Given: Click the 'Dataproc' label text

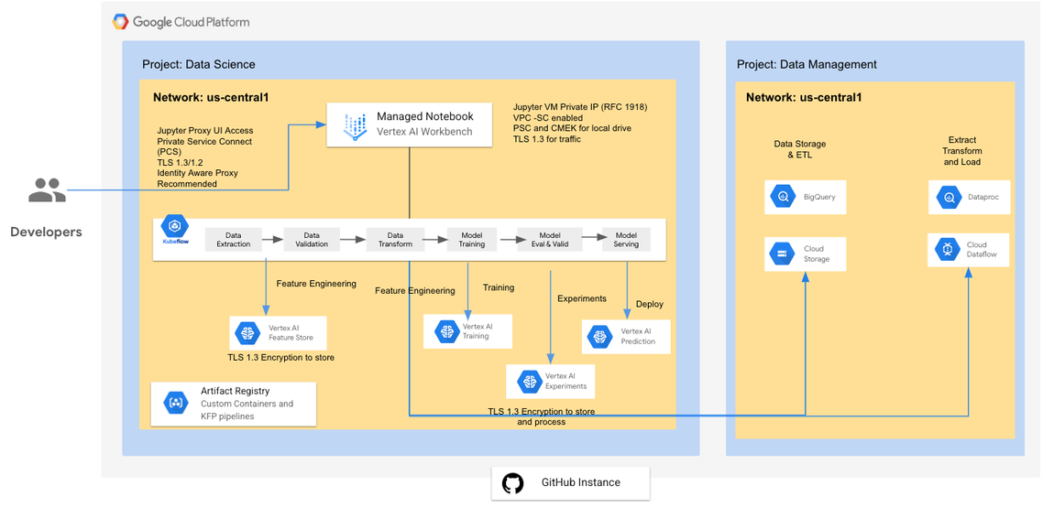Looking at the screenshot, I should 983,198.
